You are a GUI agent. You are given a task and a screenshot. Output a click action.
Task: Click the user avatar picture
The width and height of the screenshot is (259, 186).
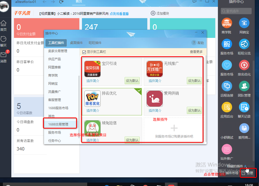pos(4,6)
